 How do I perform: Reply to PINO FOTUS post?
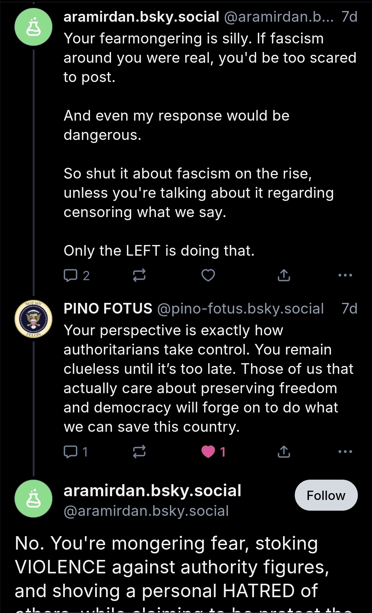click(71, 451)
